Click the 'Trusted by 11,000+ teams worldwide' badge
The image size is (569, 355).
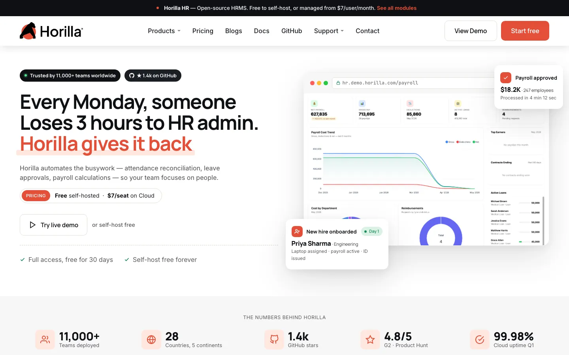70,76
